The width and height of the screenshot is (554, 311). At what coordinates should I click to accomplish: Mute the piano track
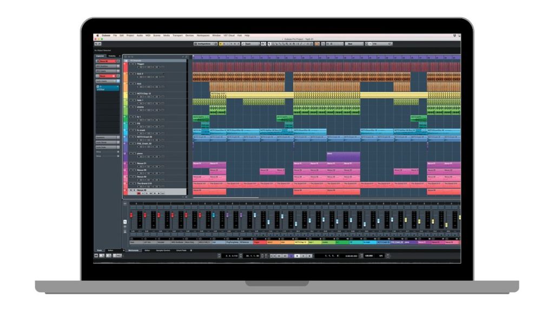pos(131,153)
